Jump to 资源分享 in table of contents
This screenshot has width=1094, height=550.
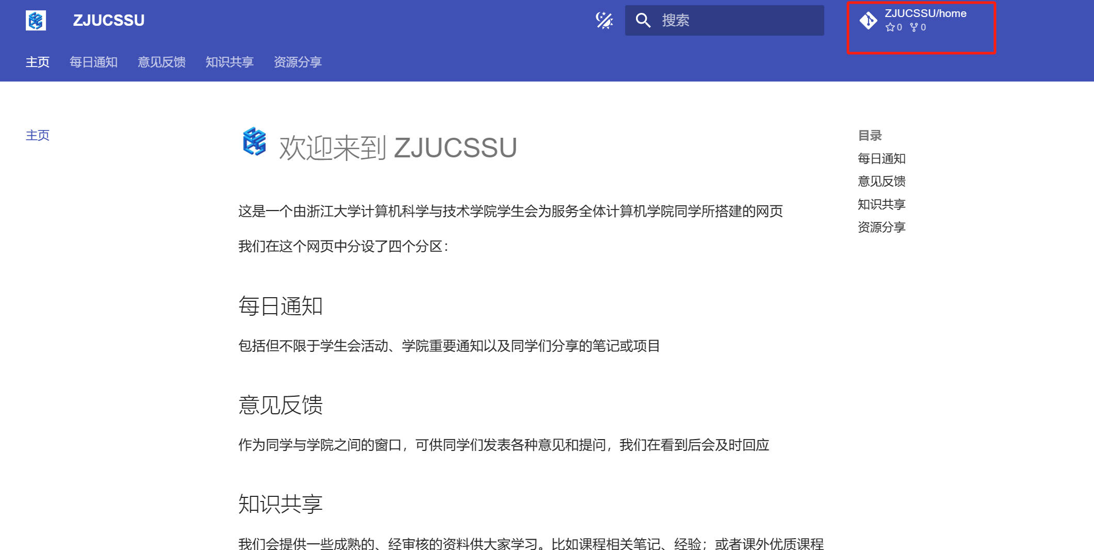tap(881, 227)
